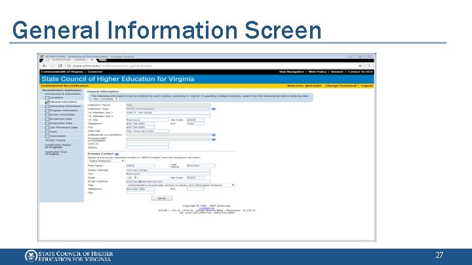Screen dimensions: 472x265
Task: Click contact Street Address field
Action: 168,170
